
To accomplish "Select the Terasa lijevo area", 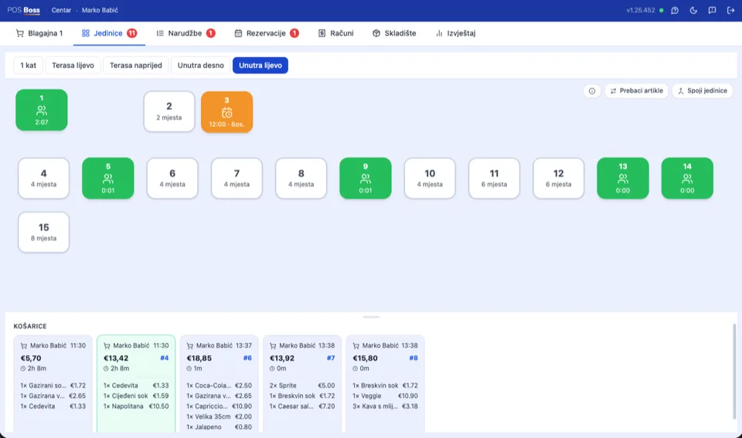I will (x=73, y=65).
